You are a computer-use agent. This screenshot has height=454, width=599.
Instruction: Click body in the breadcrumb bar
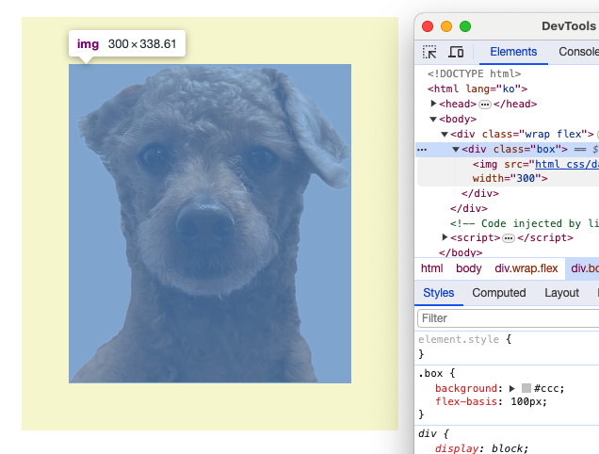coord(469,268)
